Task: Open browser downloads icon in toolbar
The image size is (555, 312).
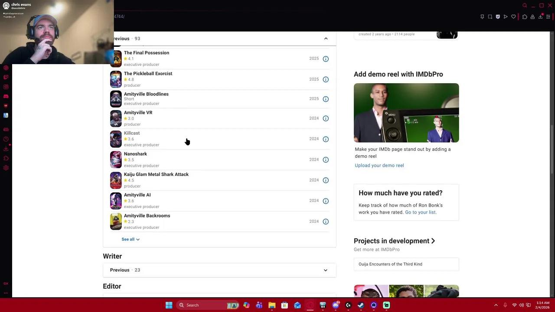Action: pyautogui.click(x=540, y=17)
